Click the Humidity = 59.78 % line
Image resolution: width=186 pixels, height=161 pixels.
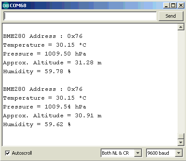[x=37, y=71]
